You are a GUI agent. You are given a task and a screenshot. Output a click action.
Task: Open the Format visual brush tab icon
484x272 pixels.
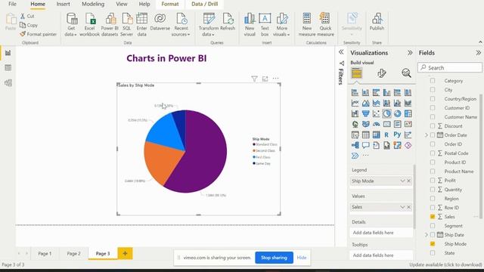click(x=381, y=73)
